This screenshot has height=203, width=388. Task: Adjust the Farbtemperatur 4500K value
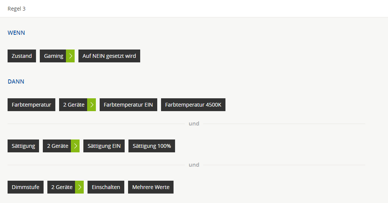[x=193, y=105]
